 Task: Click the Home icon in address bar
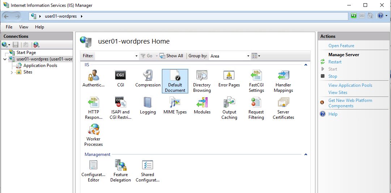[370, 16]
